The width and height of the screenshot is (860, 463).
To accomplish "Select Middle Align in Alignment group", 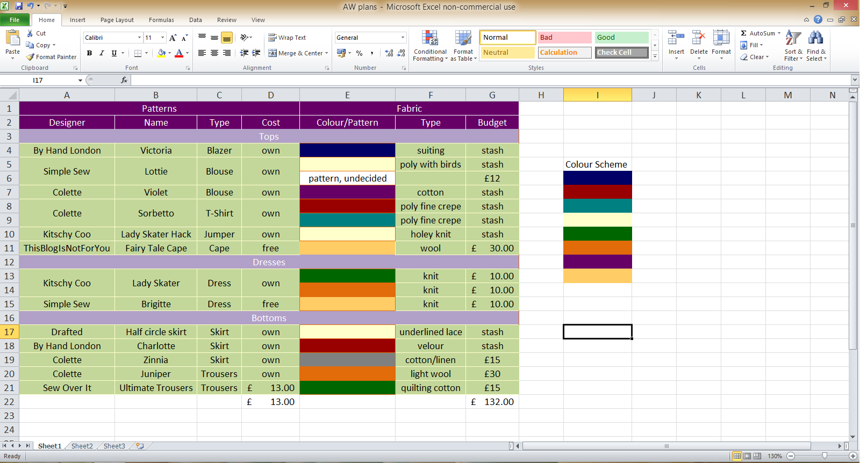I will pos(214,38).
